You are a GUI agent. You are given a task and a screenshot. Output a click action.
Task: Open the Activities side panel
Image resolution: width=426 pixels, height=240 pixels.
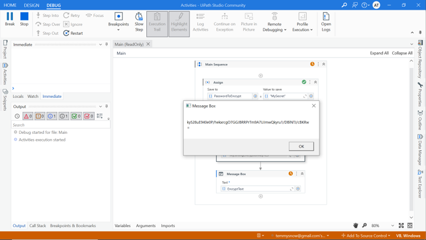[x=5, y=74]
